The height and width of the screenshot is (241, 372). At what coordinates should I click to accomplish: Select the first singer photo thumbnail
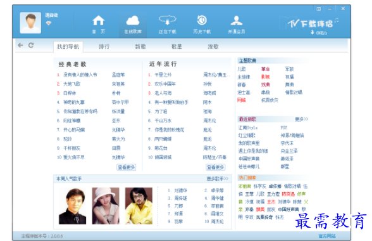coord(72,206)
